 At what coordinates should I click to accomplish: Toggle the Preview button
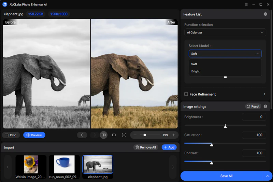tap(34, 135)
